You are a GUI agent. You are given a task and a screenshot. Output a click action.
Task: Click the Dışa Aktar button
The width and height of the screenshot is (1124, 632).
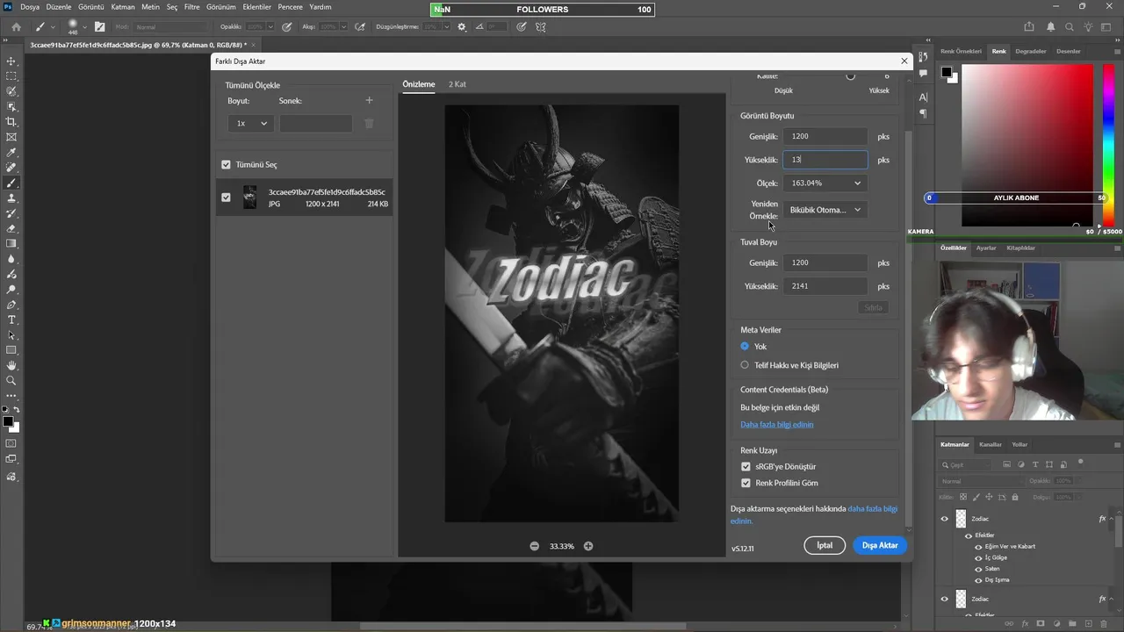pyautogui.click(x=880, y=546)
